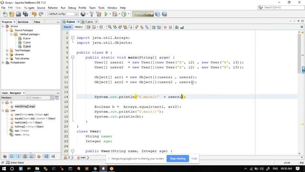Click the New File toolbar icon
Viewport: 305px width, 172px height.
point(5,14)
